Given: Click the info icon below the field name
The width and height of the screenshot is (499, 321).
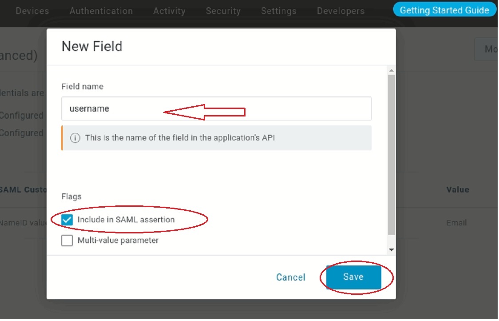Looking at the screenshot, I should 75,138.
